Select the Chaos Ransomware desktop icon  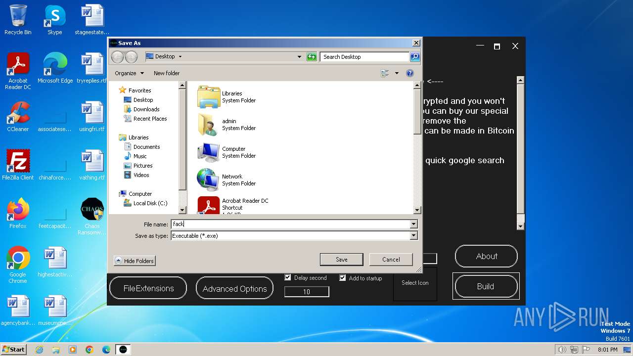tap(92, 217)
